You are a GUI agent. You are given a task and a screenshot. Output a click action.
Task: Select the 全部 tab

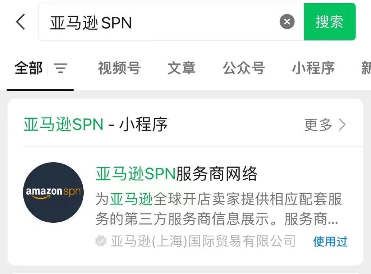tap(29, 68)
